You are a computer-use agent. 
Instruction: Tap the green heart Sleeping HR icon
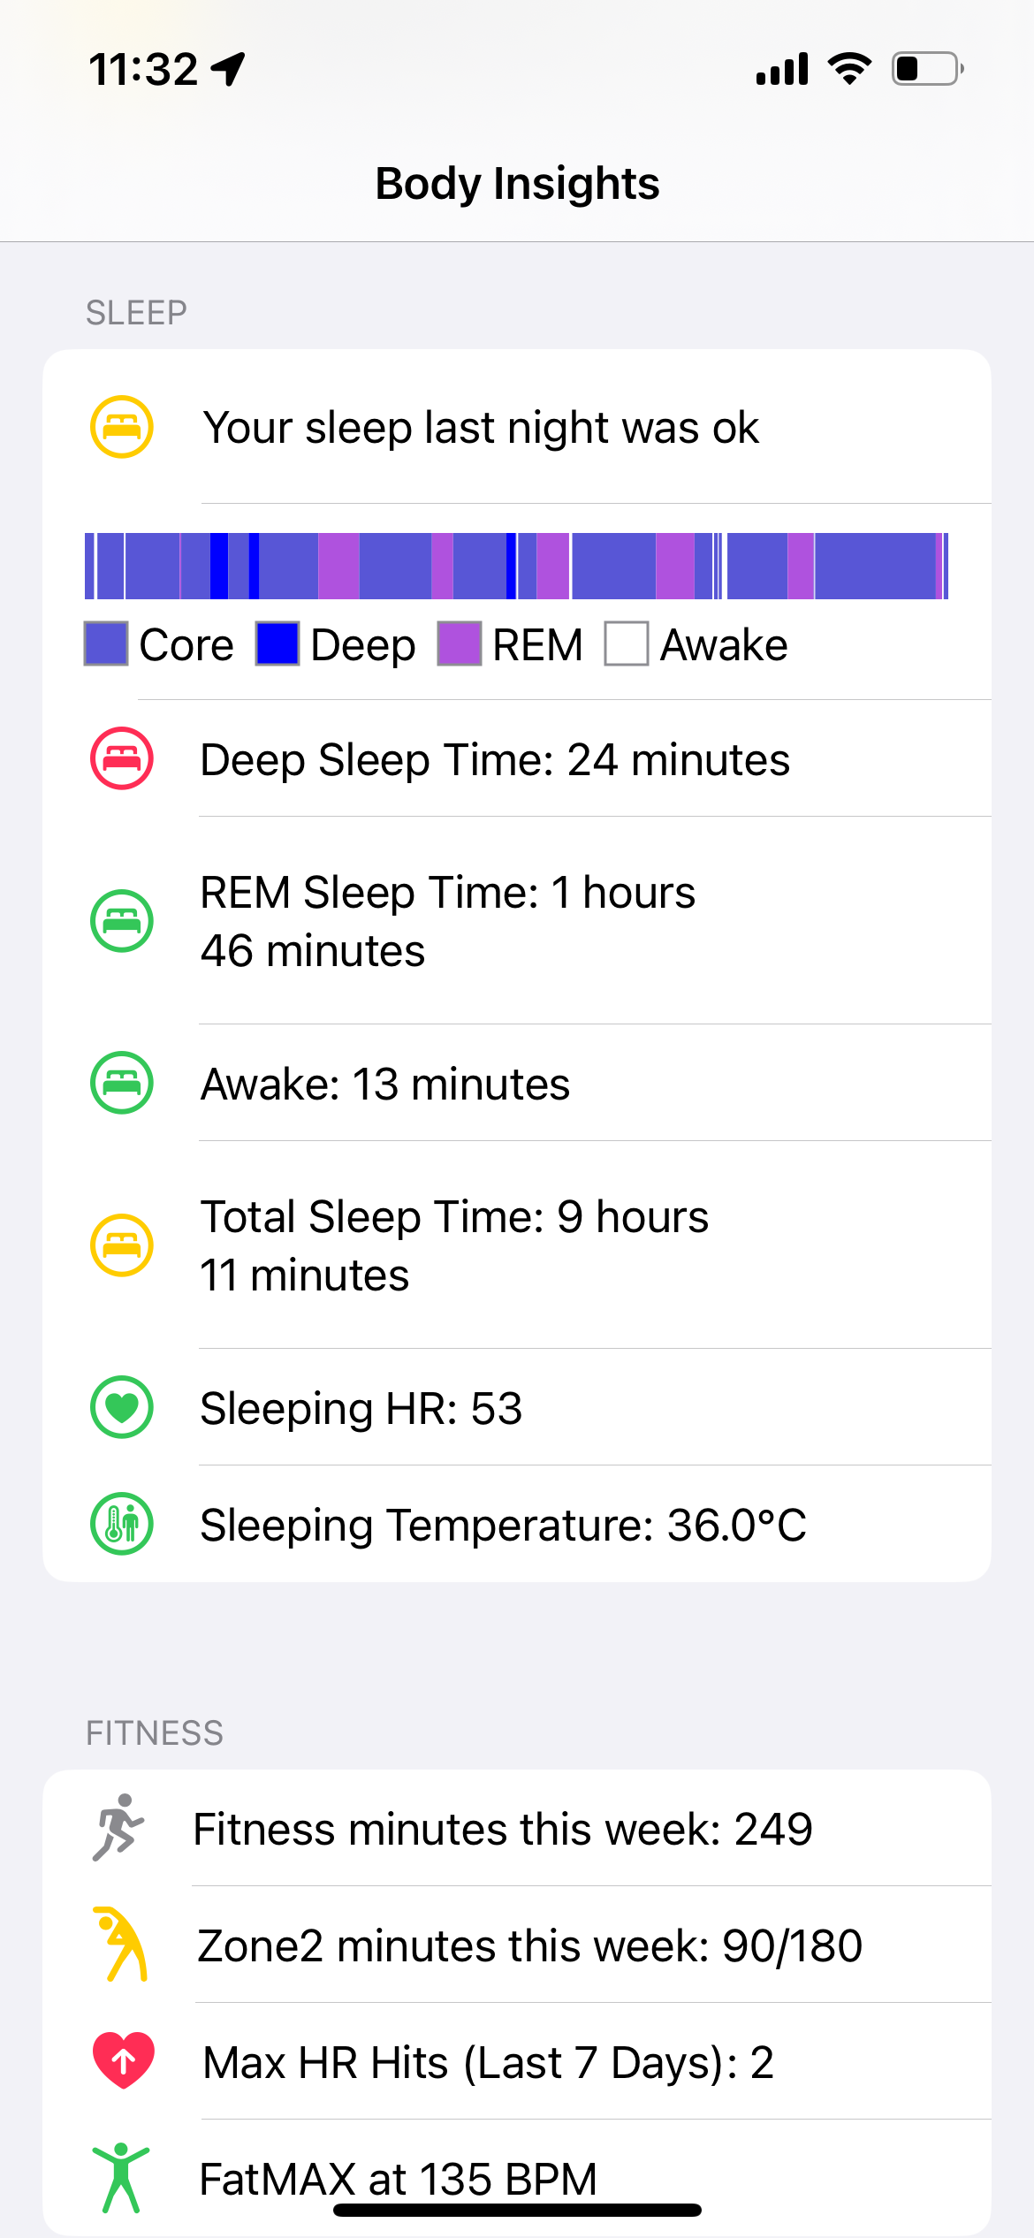tap(122, 1407)
